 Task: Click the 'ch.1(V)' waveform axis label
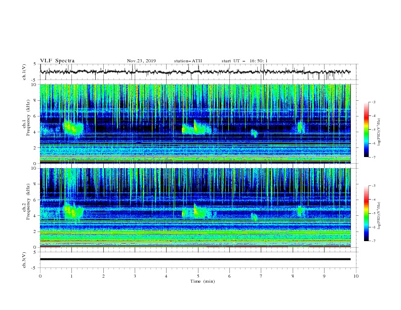coord(24,72)
